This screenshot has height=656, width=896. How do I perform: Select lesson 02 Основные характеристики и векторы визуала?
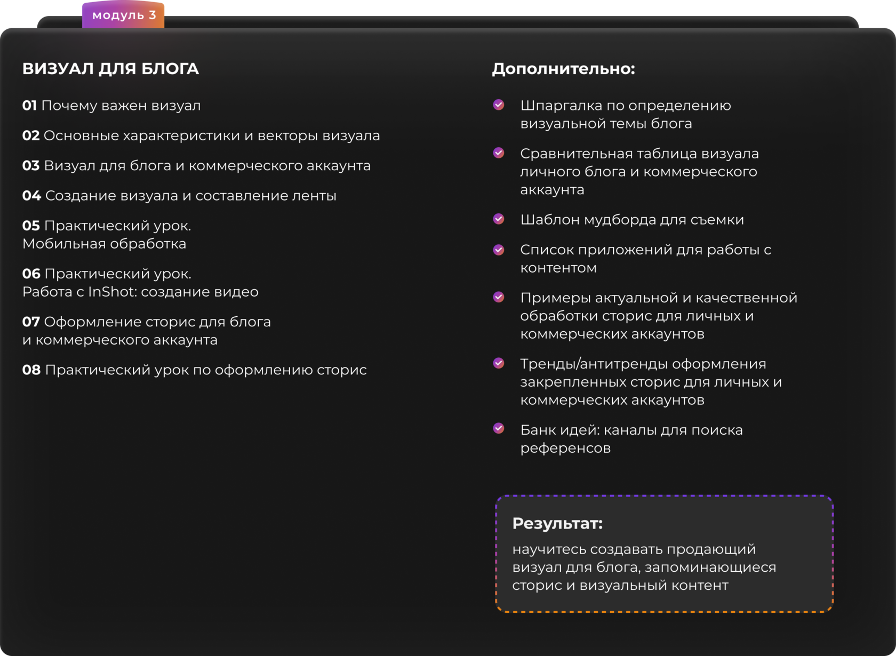point(201,135)
